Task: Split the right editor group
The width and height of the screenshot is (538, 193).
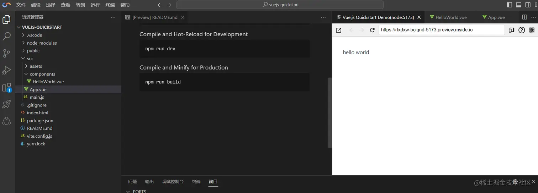Action: (x=524, y=17)
